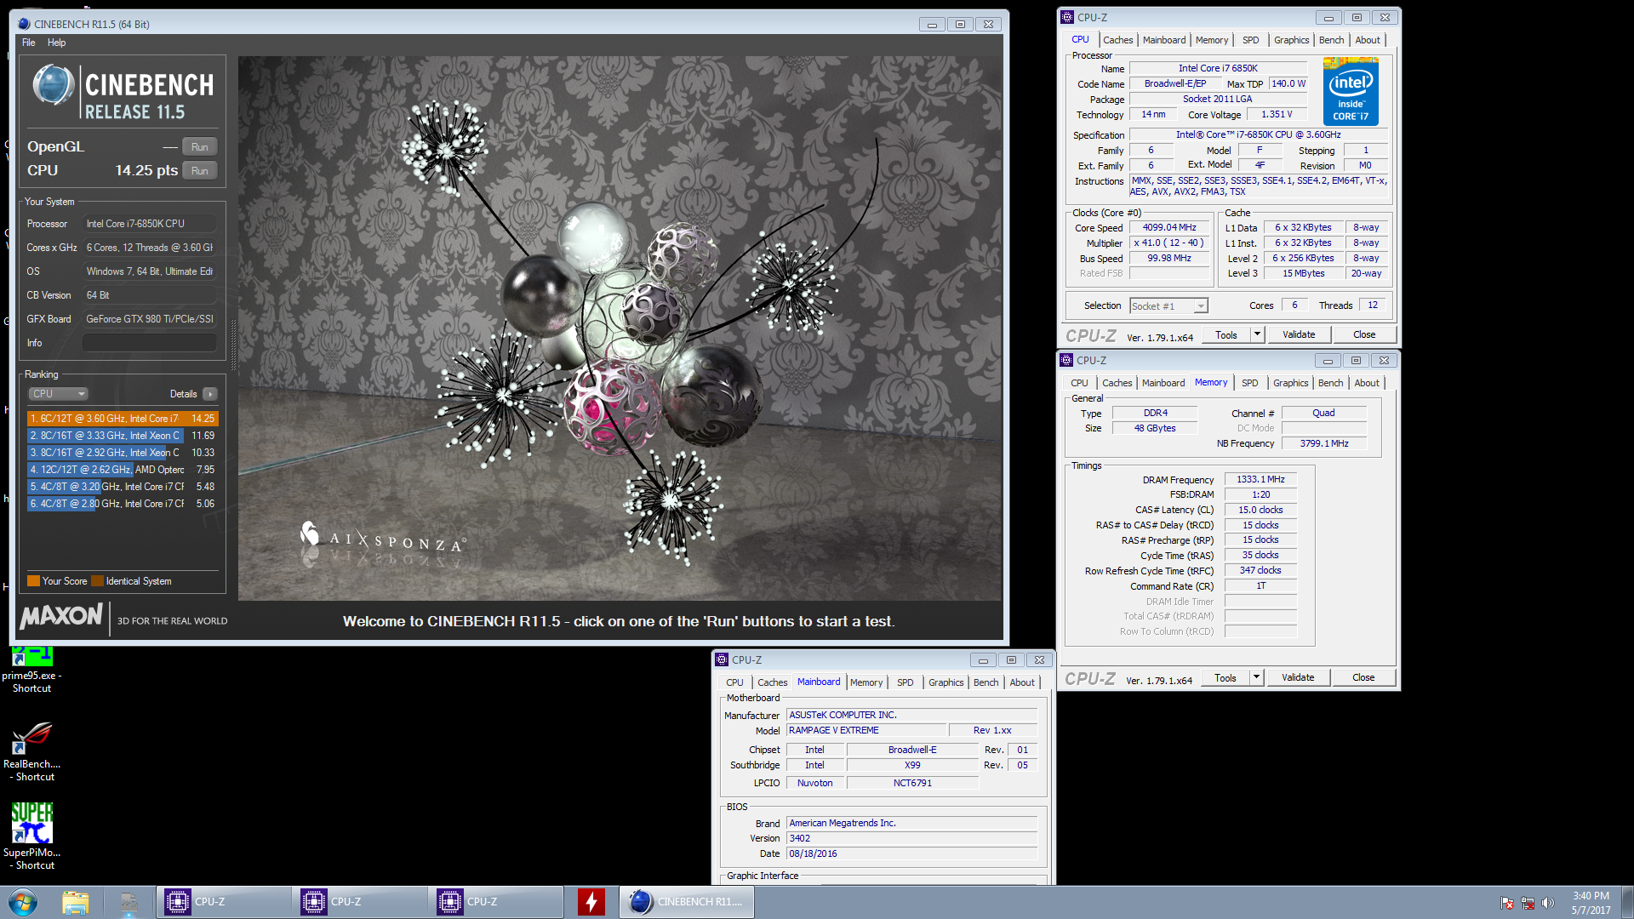Switch to Caches tab in top CPU-Z window
Image resolution: width=1634 pixels, height=919 pixels.
1117,40
